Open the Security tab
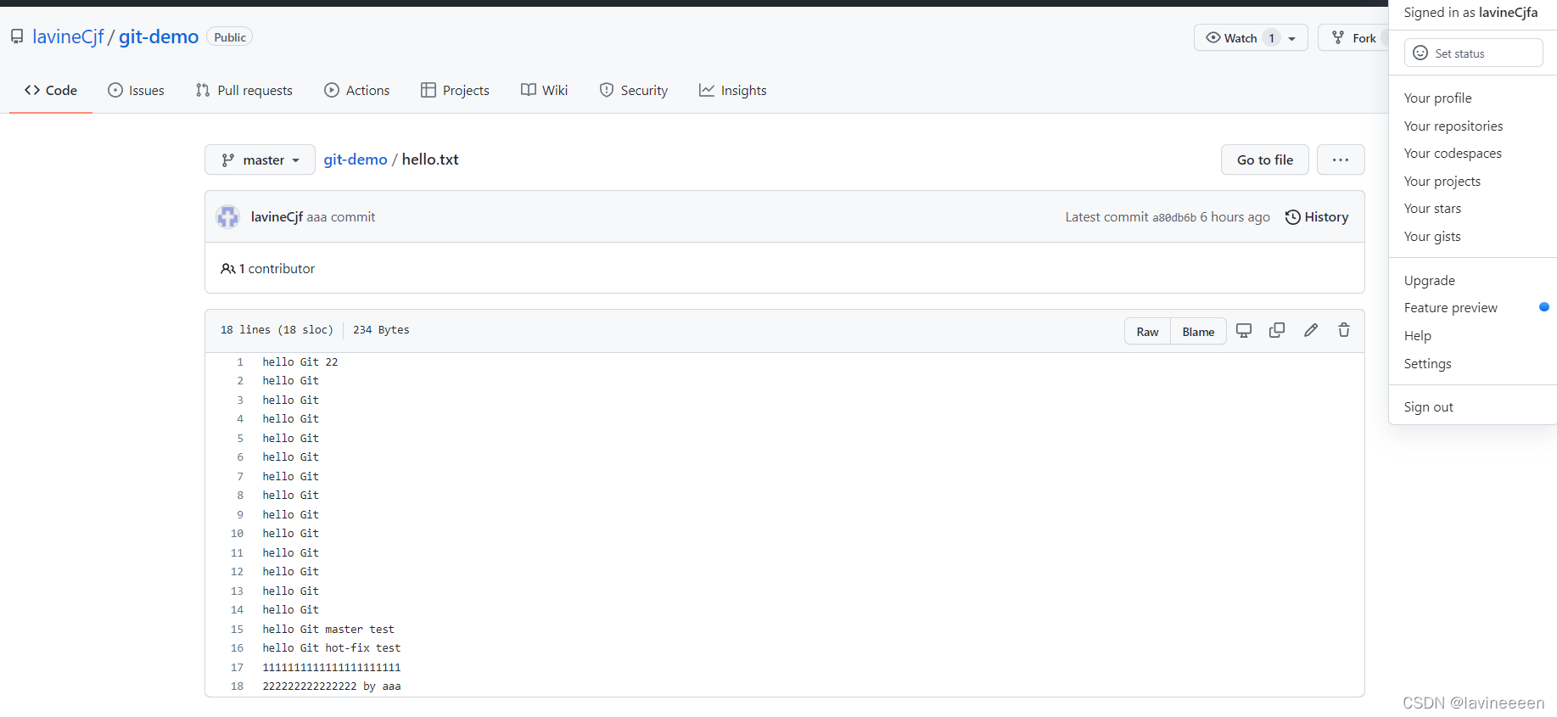Viewport: 1557px width, 717px height. pos(634,90)
